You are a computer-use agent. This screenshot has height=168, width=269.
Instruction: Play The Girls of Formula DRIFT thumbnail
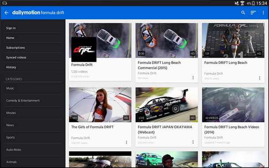coord(100,105)
